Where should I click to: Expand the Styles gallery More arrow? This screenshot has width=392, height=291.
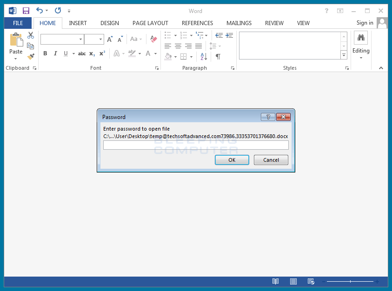point(344,55)
